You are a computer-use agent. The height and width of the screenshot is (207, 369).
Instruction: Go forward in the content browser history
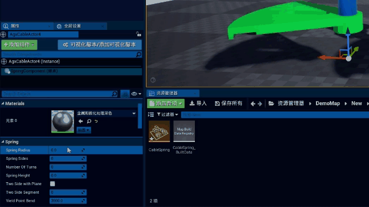point(260,103)
